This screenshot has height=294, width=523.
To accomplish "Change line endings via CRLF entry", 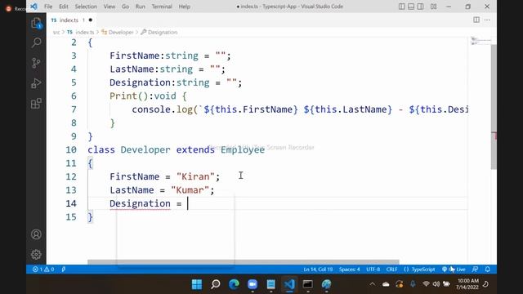I will (x=391, y=269).
